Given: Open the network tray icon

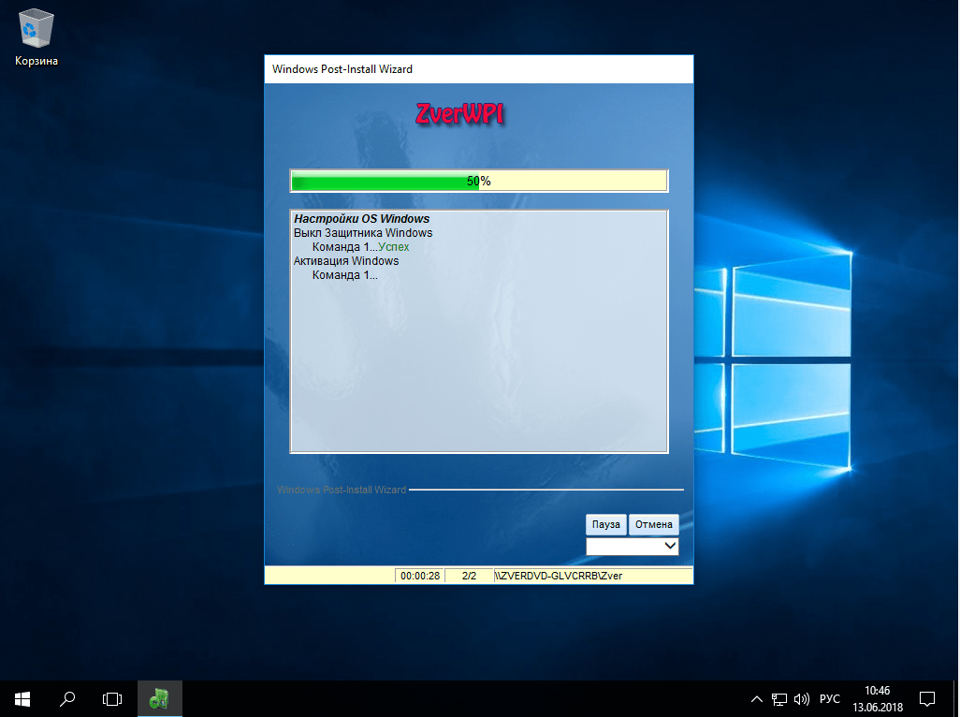Looking at the screenshot, I should pyautogui.click(x=778, y=698).
